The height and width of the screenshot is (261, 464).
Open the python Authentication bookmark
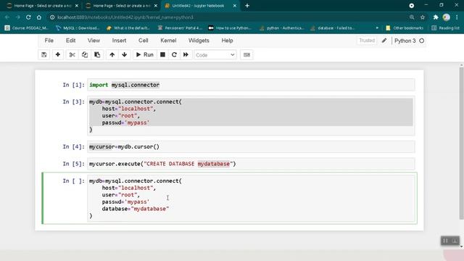281,28
